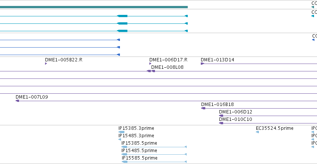Click the DME1-013D14 text label
Viewport: 317px width, 164px height.
[218, 60]
